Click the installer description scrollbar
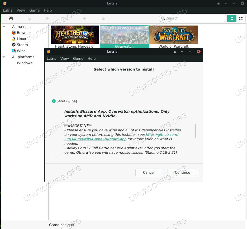 pyautogui.click(x=196, y=131)
